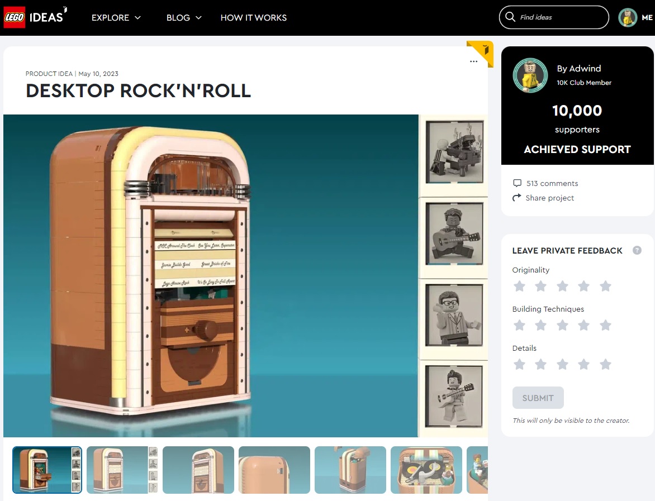Rate Details two stars

coord(540,364)
